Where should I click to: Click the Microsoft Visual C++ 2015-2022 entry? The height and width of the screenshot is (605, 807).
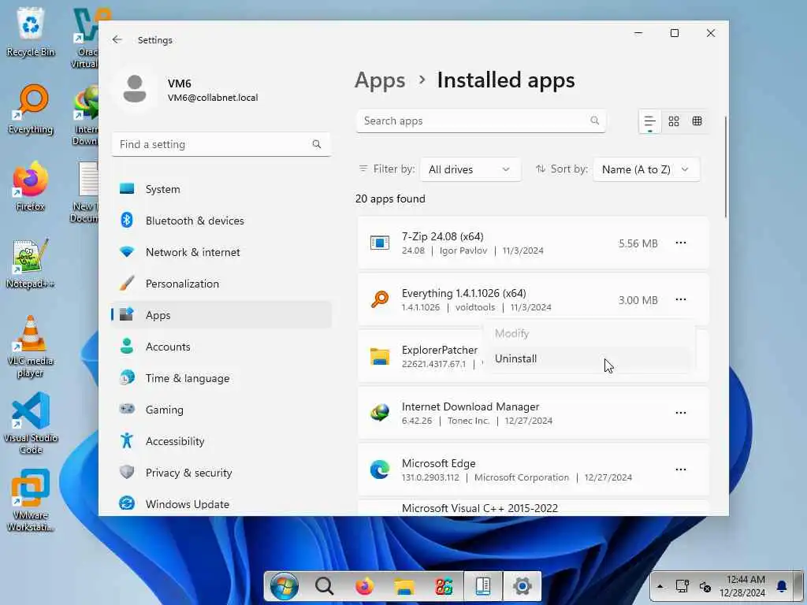[x=533, y=508]
